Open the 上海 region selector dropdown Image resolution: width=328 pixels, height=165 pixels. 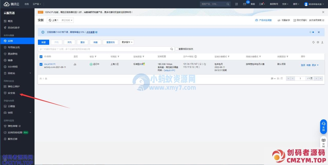pyautogui.click(x=60, y=20)
